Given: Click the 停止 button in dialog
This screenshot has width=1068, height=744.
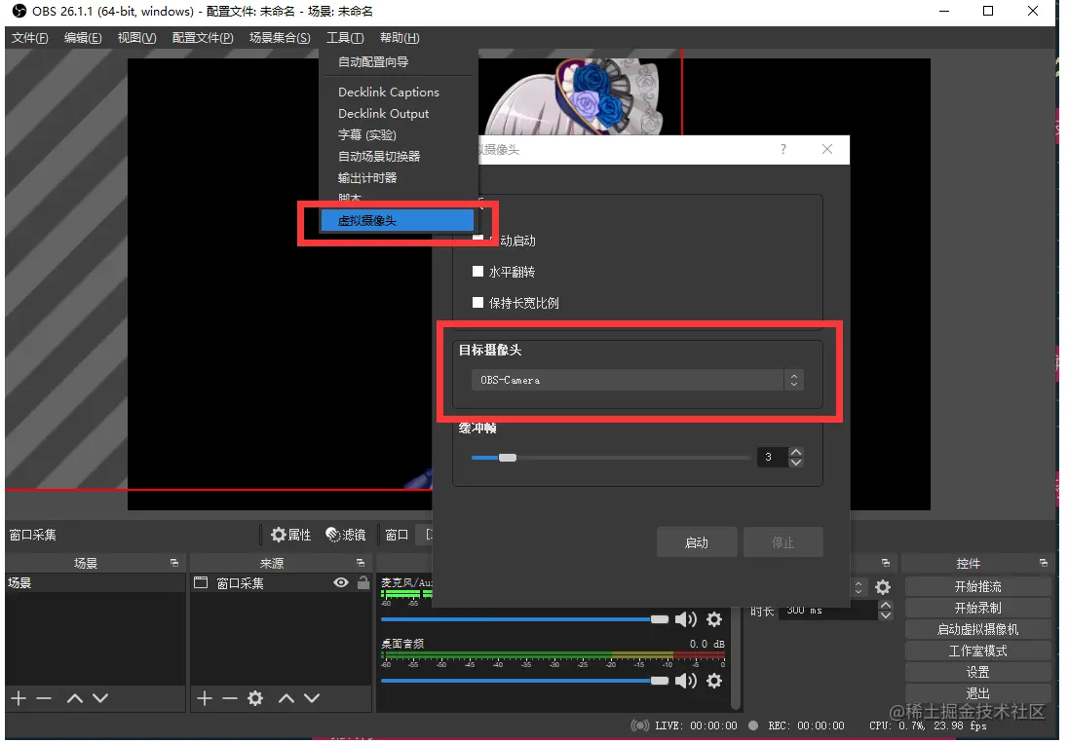Looking at the screenshot, I should (782, 542).
